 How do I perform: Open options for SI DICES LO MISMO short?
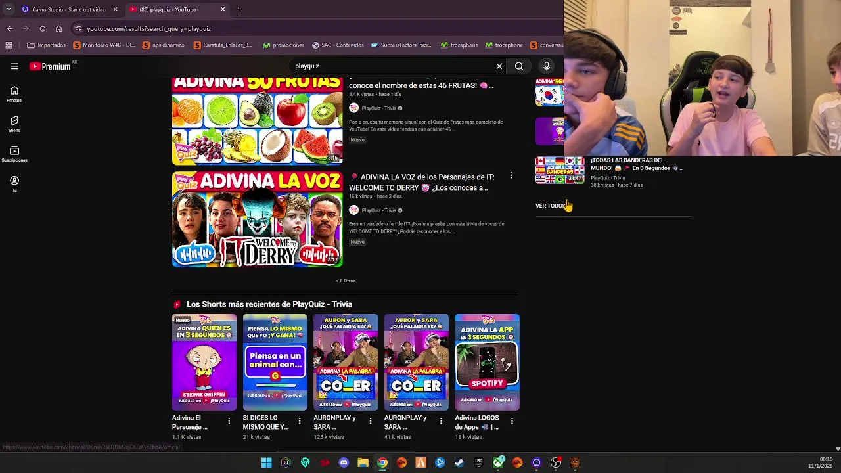pos(300,421)
